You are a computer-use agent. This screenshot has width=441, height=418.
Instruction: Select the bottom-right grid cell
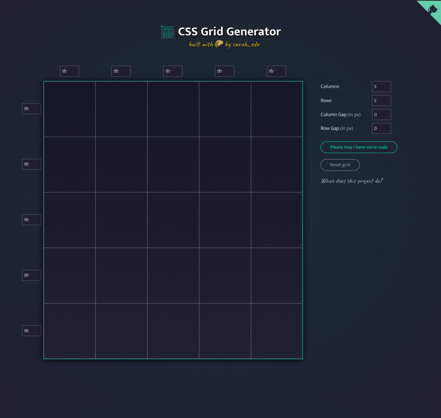coord(277,331)
